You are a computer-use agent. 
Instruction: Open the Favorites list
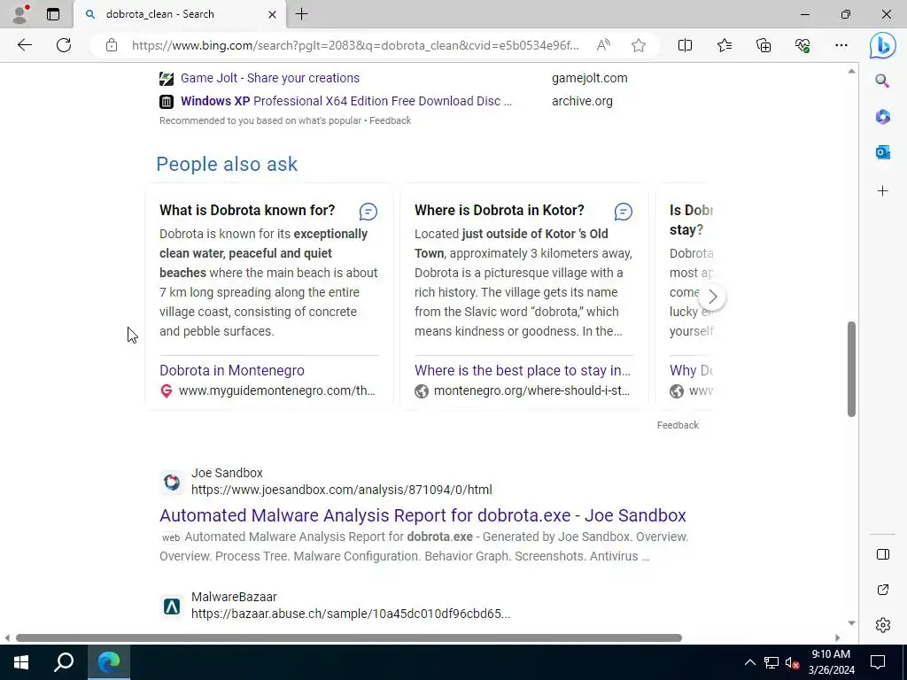(725, 45)
